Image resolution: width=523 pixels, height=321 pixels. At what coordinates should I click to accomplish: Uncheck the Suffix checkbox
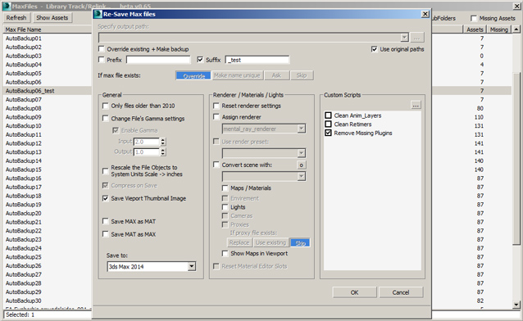tap(200, 60)
